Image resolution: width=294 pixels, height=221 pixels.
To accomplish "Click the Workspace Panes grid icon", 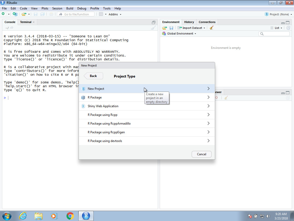I will click(x=101, y=14).
